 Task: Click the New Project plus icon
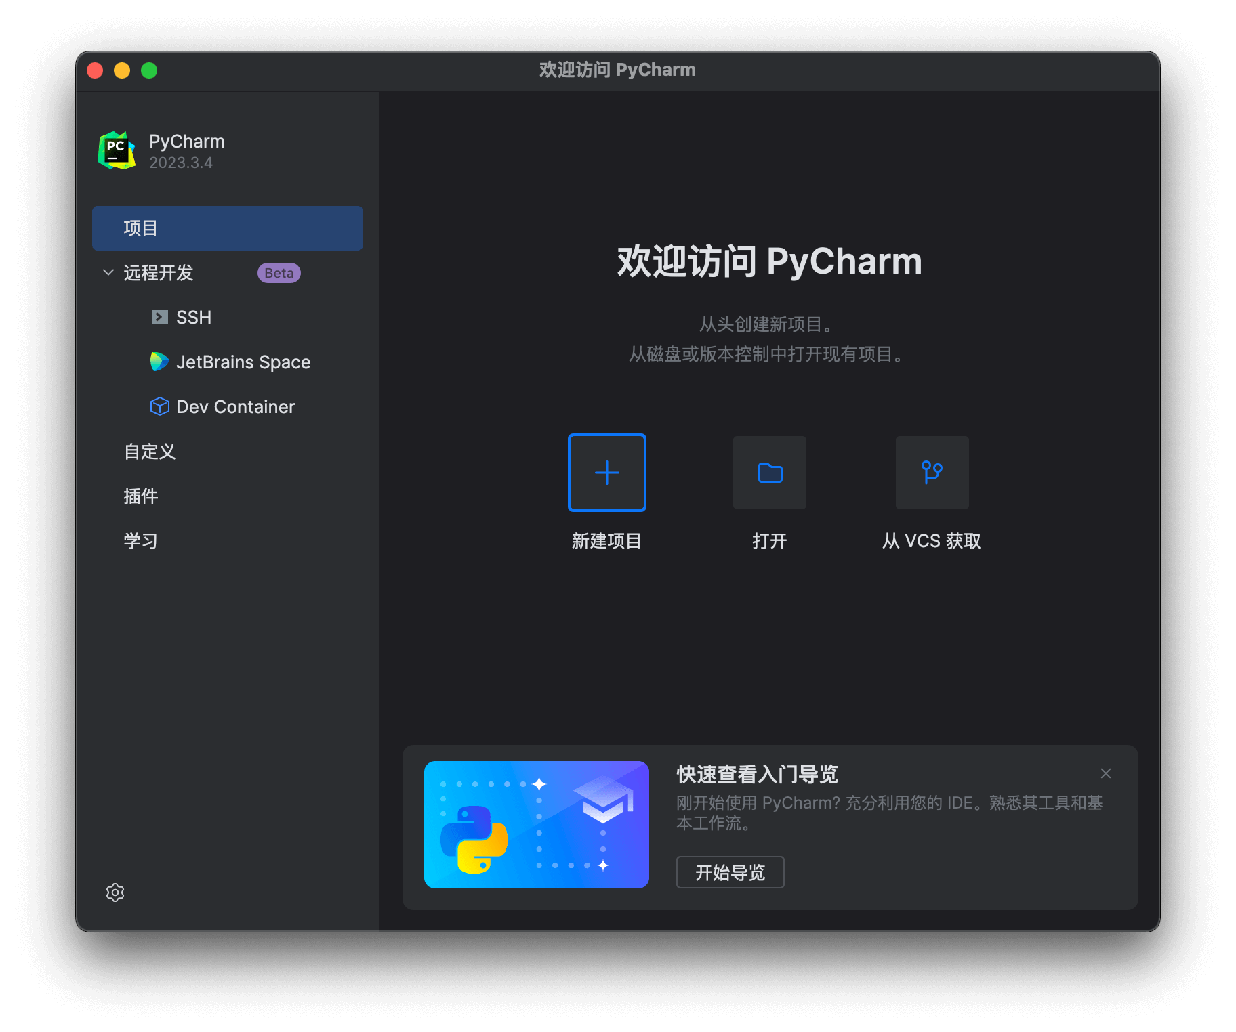coord(606,472)
